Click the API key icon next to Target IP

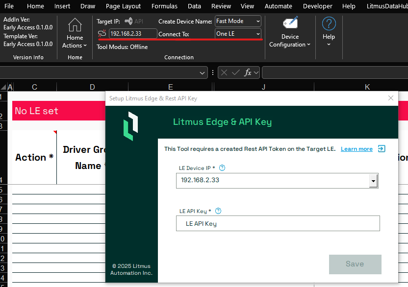tap(128, 21)
